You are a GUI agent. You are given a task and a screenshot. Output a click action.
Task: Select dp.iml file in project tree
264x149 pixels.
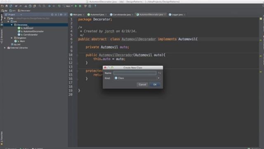pyautogui.click(x=16, y=44)
